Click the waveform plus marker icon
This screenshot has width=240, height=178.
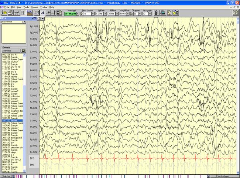click(48, 13)
